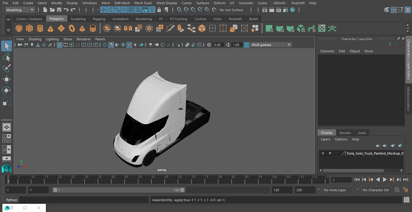Click the New Scene icon
Viewport: 412px width, 212px height.
click(x=45, y=10)
